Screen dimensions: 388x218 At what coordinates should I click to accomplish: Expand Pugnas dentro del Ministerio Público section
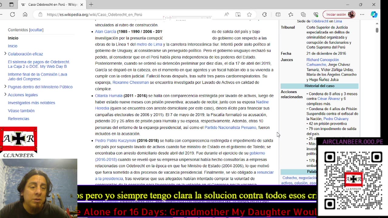[x=5, y=87]
